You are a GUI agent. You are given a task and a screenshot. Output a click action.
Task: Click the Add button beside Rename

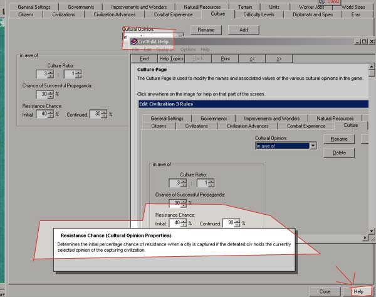coord(243,30)
